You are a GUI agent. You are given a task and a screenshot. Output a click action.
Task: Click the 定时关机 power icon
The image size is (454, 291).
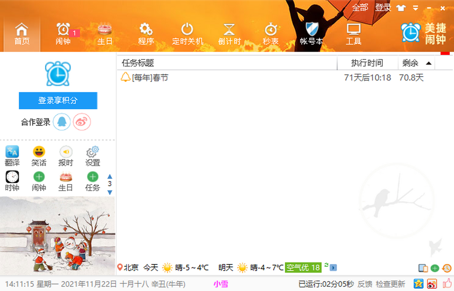point(187,34)
